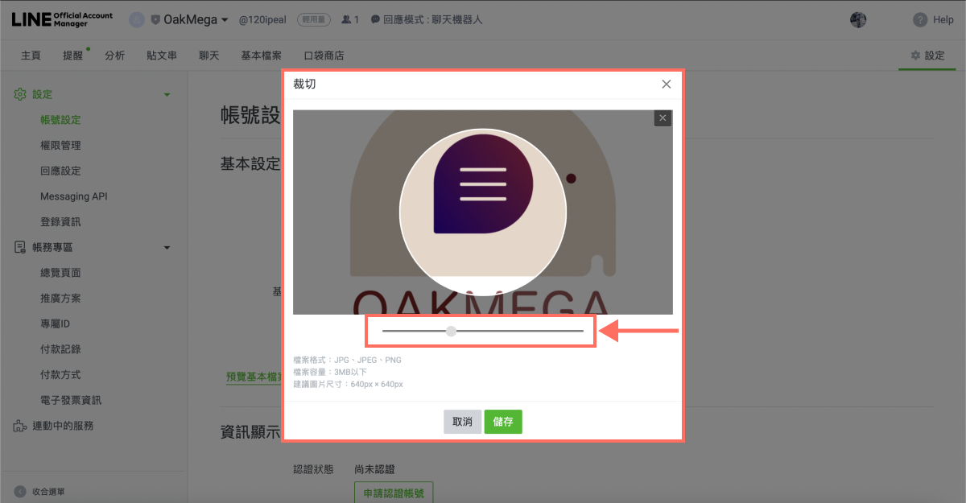966x503 pixels.
Task: Open 總覽頁面 in the sidebar
Action: tap(60, 273)
